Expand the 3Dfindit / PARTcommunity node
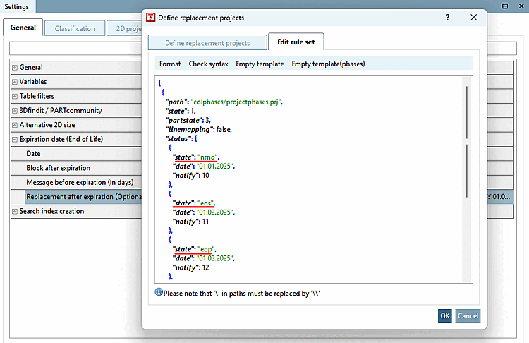This screenshot has width=529, height=343. pyautogui.click(x=15, y=111)
